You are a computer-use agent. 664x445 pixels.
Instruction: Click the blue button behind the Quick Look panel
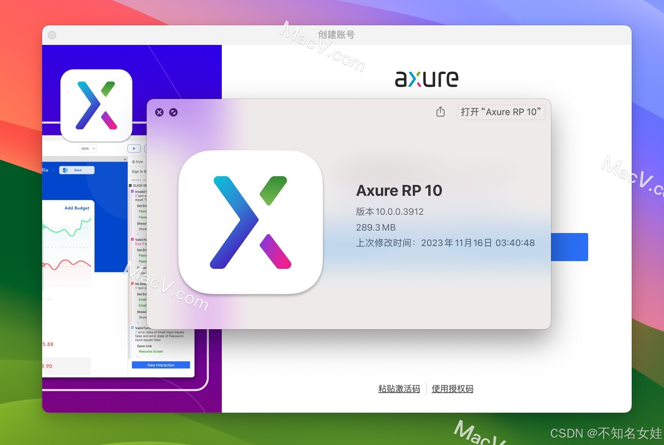569,247
